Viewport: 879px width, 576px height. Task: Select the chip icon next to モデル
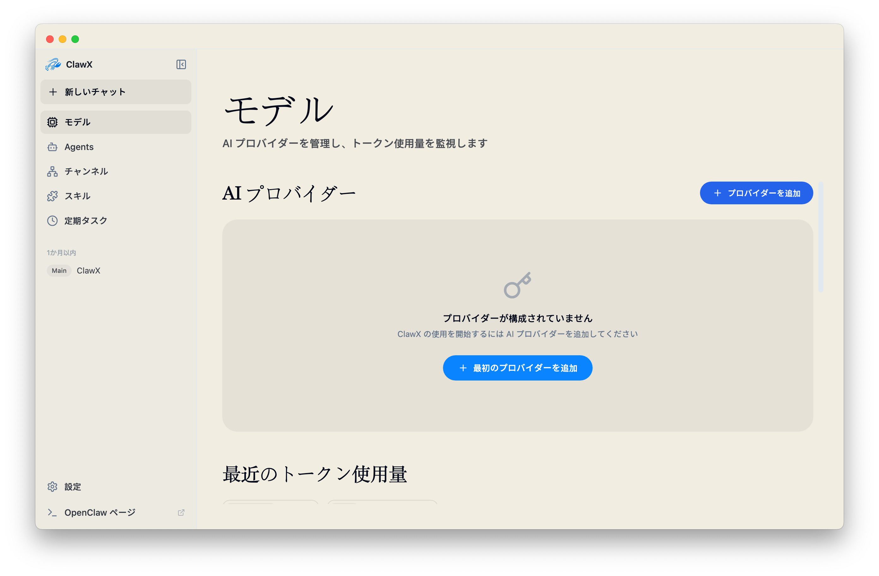click(52, 122)
